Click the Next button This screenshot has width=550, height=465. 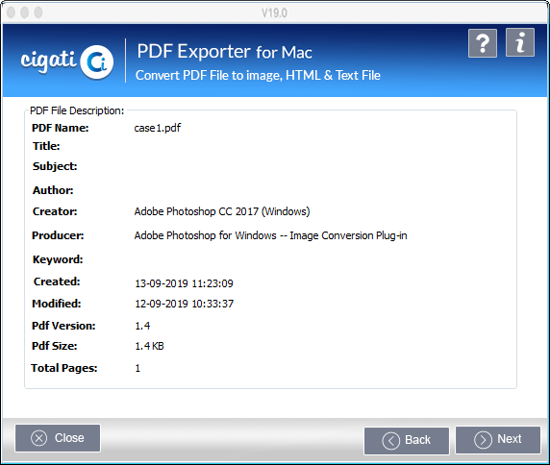[x=498, y=439]
